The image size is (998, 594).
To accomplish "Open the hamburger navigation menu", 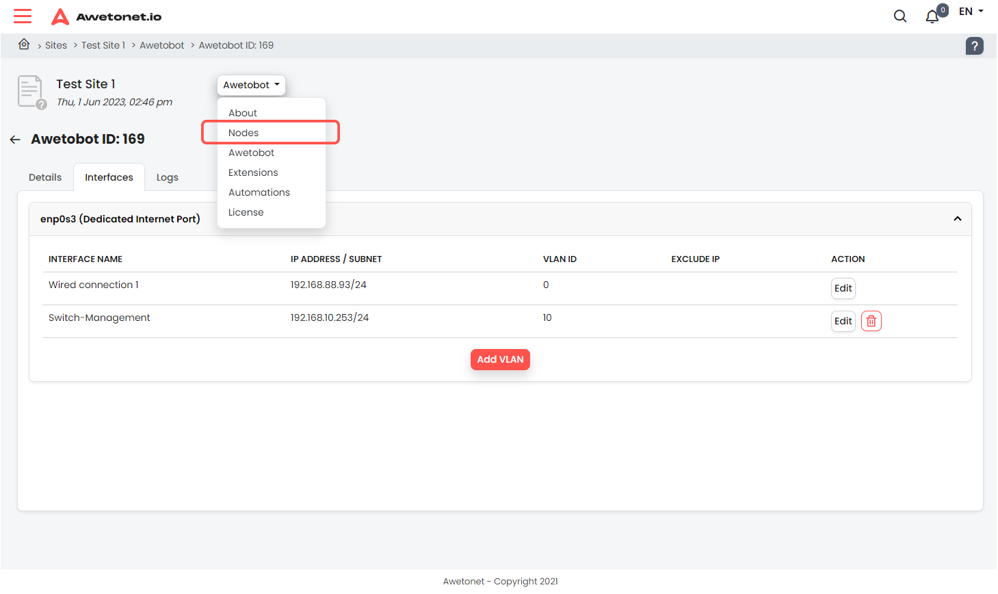I will click(23, 16).
